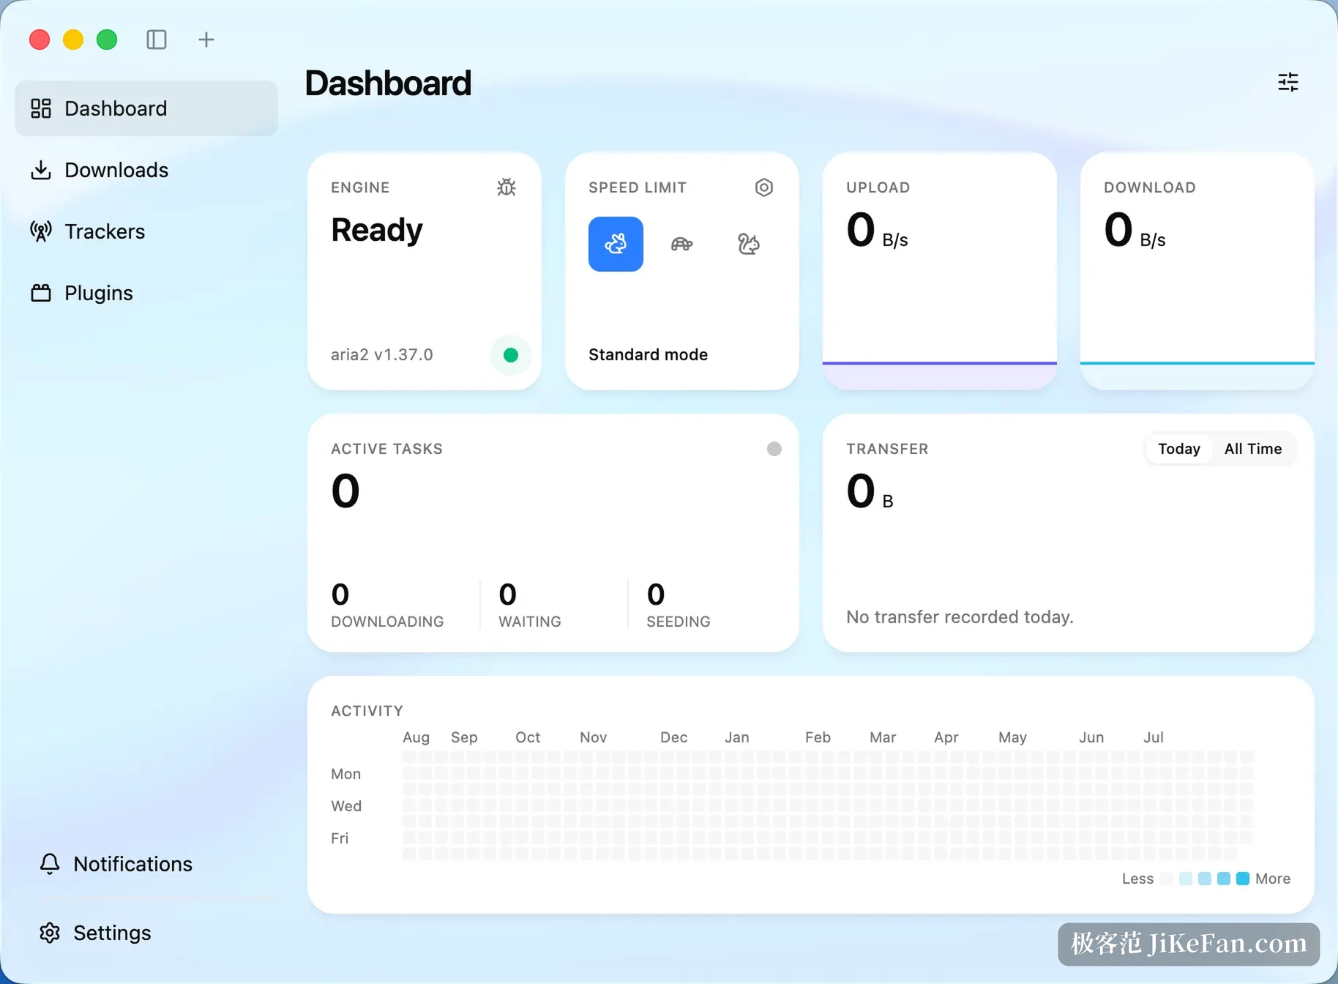Screen dimensions: 1338x984
Task: Click the Dashboard page heading
Action: (388, 83)
